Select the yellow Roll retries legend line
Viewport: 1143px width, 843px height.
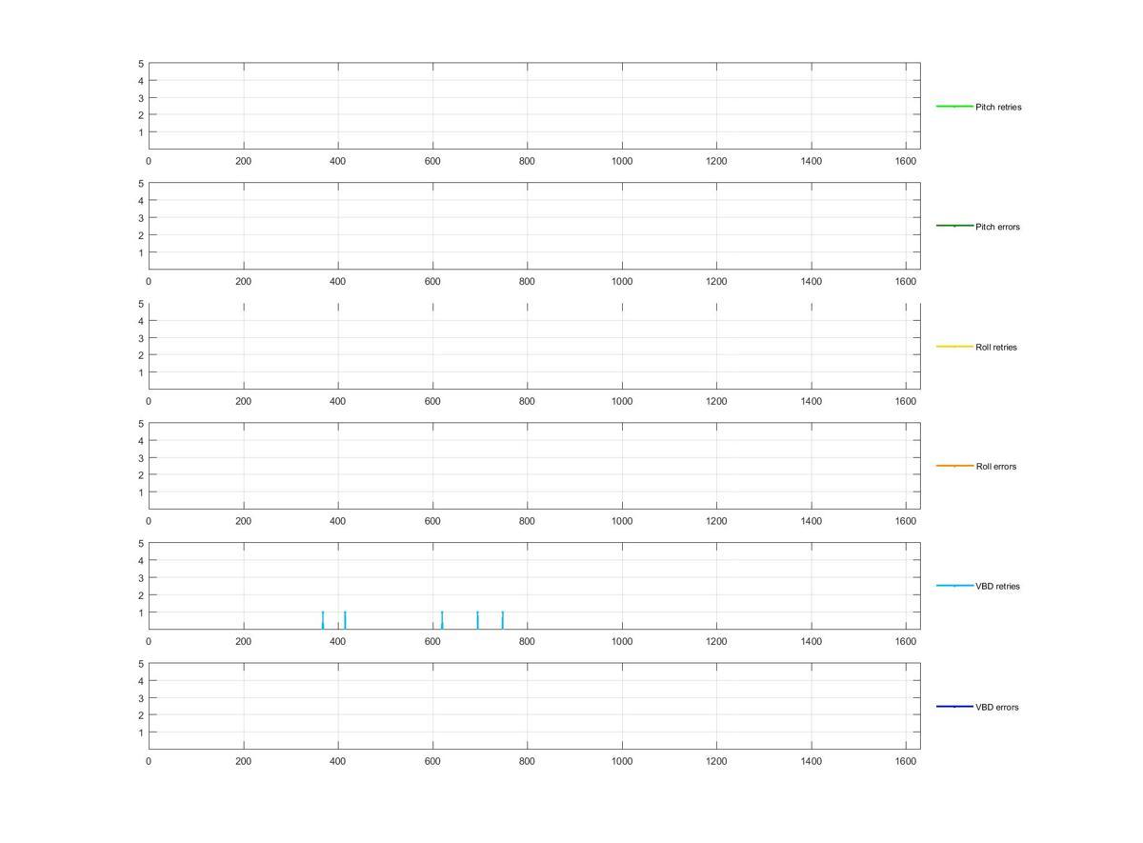click(954, 346)
